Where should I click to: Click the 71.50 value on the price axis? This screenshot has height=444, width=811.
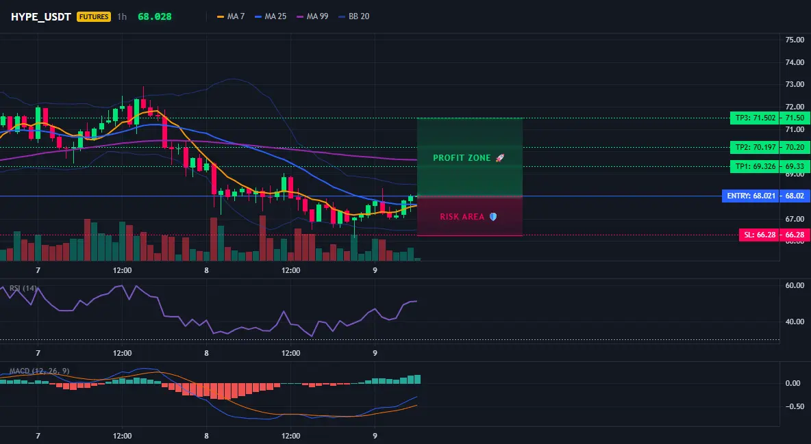(x=795, y=118)
